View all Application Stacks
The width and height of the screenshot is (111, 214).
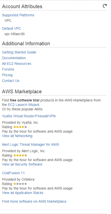click(x=23, y=193)
